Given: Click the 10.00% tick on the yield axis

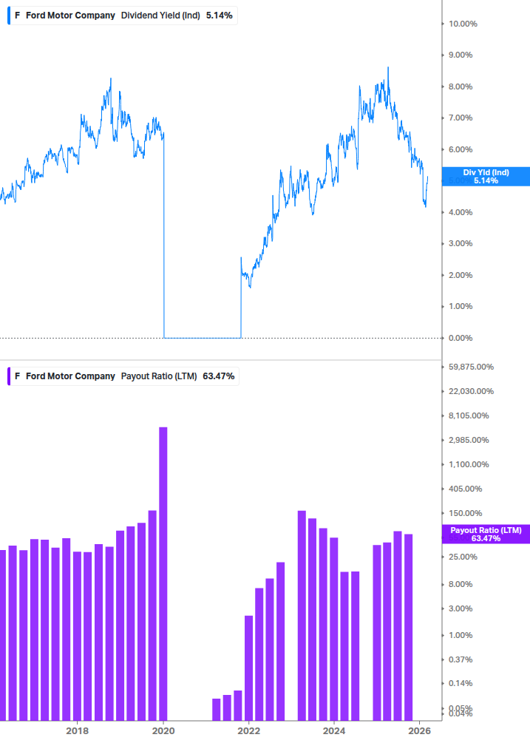Looking at the screenshot, I should 463,24.
